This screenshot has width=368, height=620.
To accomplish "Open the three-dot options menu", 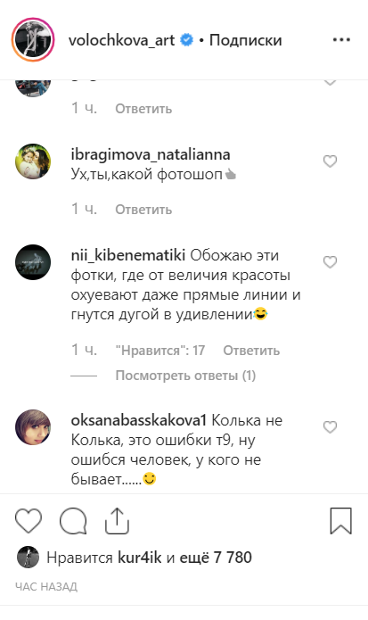I will (x=341, y=40).
